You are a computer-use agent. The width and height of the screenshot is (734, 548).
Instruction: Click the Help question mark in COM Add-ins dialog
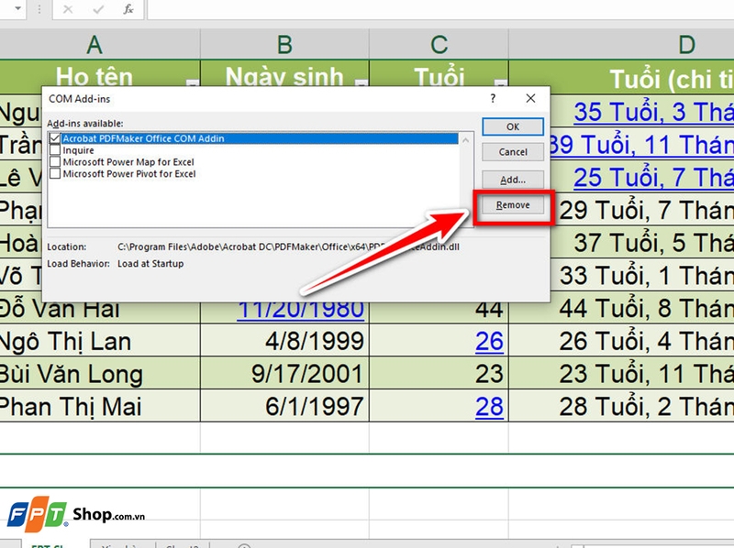pos(493,99)
